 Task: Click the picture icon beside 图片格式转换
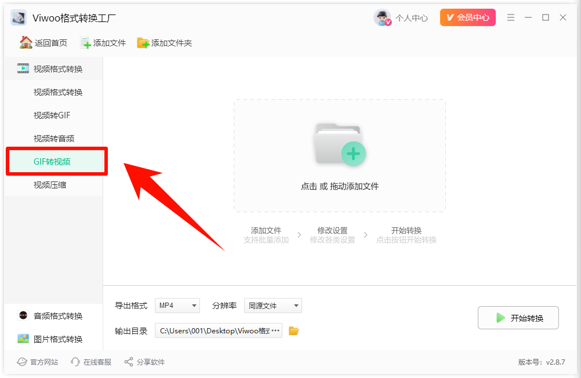click(x=23, y=339)
